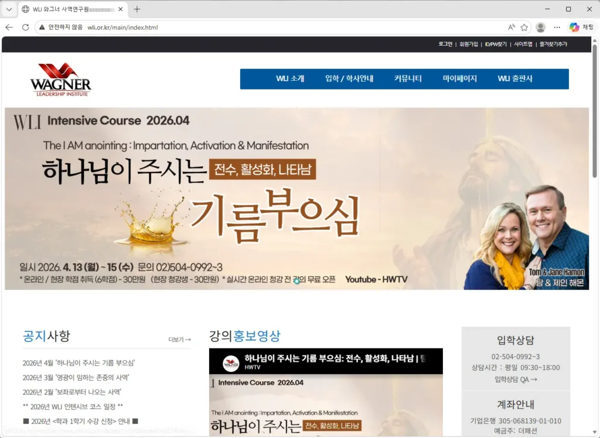Activate the read aloud icon
600x438 pixels.
coord(511,27)
